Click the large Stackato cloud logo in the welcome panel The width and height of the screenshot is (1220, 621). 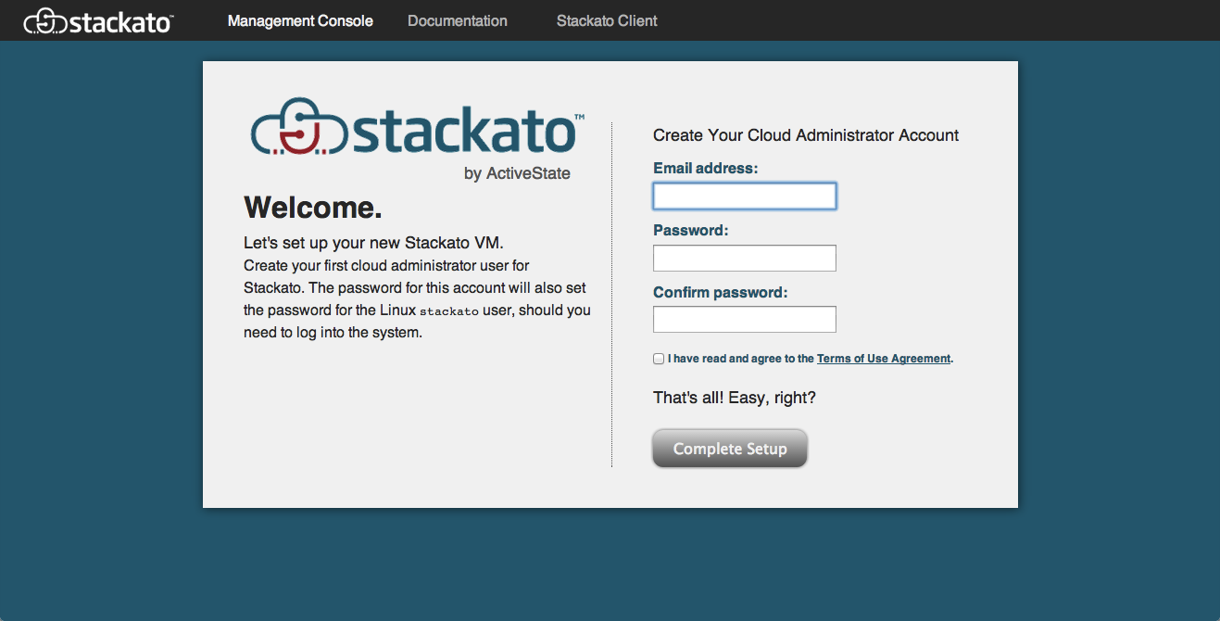418,128
